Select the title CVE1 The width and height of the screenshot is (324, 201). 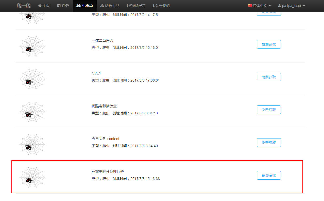[96, 73]
